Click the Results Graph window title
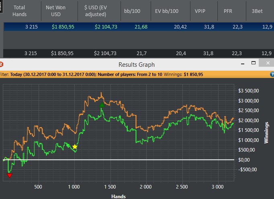Image resolution: width=274 pixels, height=199 pixels. tap(137, 65)
